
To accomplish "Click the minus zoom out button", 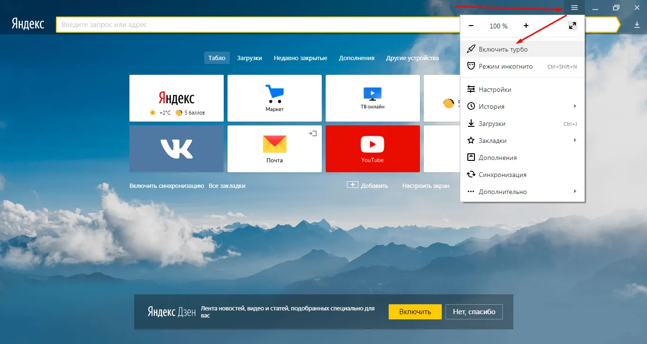I will coord(471,26).
